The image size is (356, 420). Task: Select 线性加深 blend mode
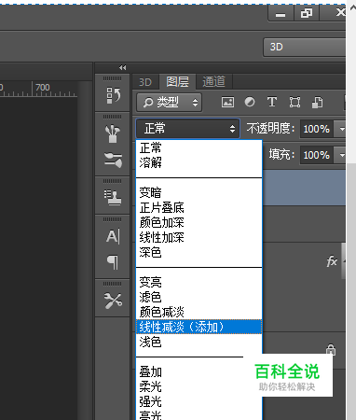tap(199, 237)
